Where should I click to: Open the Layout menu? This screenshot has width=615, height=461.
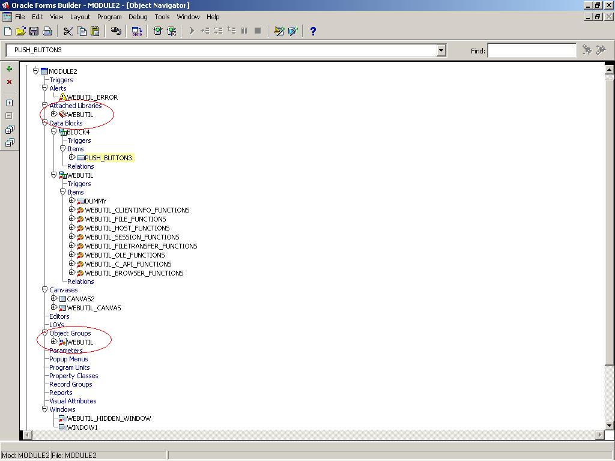click(80, 17)
